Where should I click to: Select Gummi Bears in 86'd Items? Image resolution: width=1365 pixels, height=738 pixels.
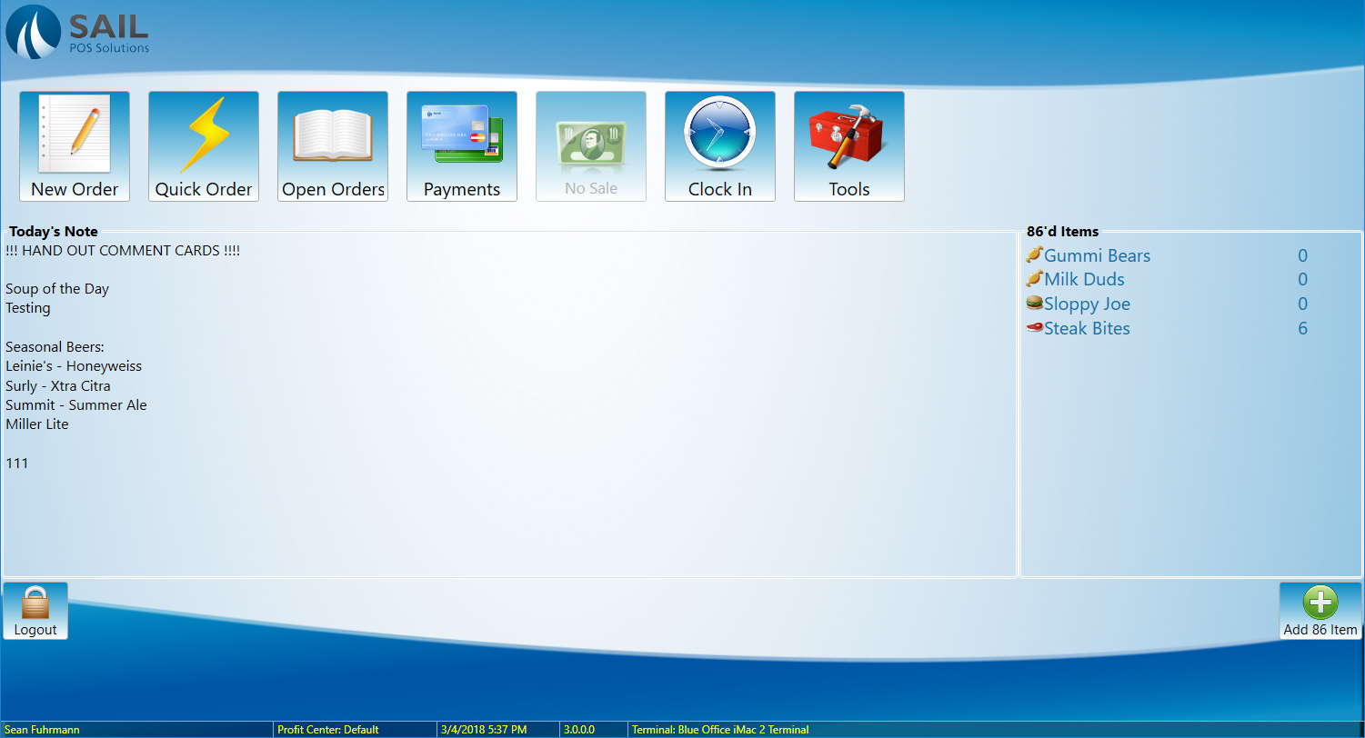1097,255
